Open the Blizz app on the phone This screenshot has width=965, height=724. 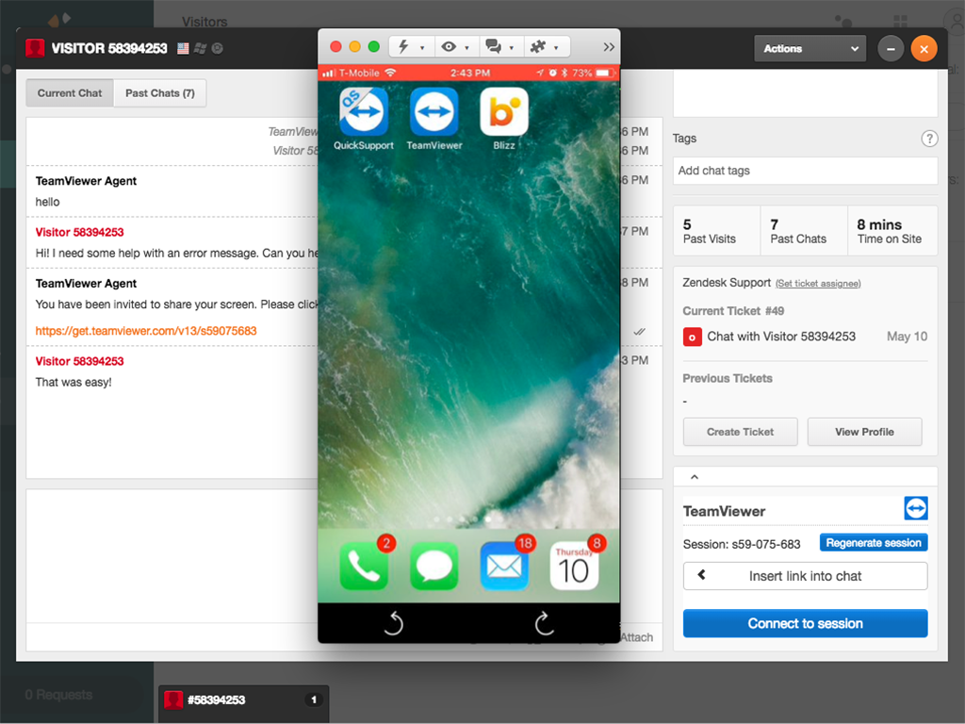point(503,110)
